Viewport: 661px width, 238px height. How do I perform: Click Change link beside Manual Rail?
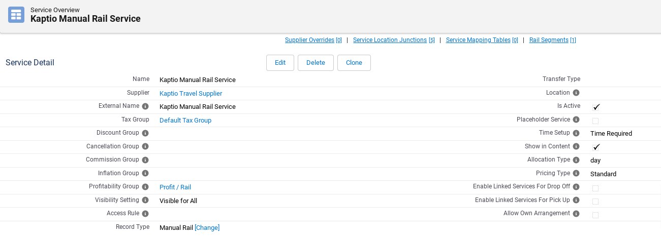point(207,228)
